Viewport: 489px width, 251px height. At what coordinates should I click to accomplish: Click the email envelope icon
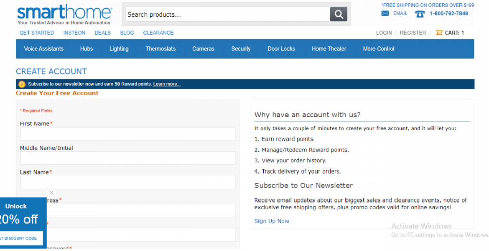pyautogui.click(x=385, y=13)
